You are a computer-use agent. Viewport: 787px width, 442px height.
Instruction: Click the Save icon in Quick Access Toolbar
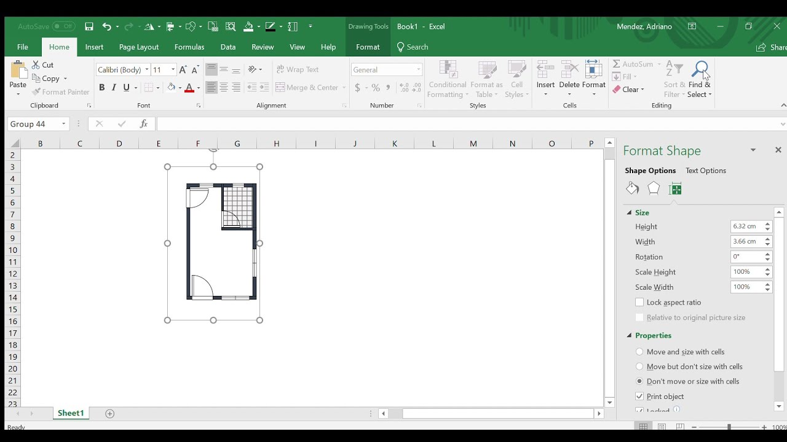89,26
